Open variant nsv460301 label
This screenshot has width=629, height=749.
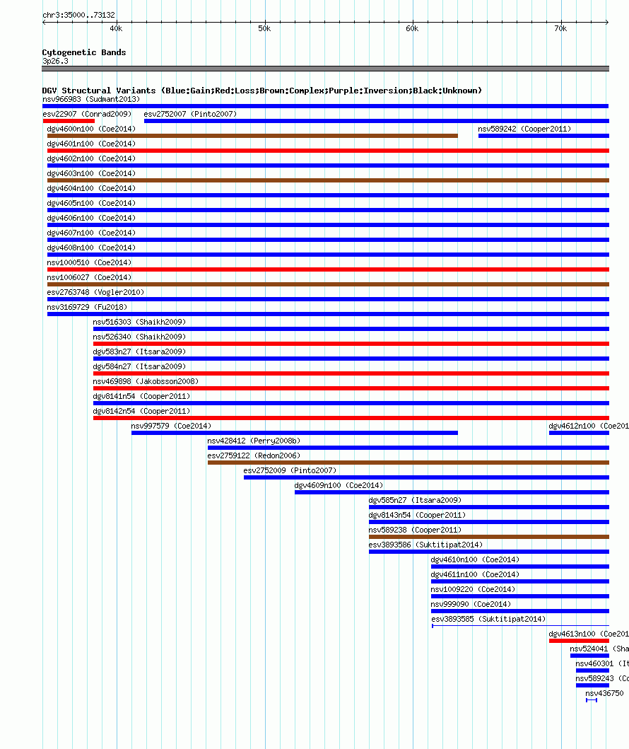point(602,663)
